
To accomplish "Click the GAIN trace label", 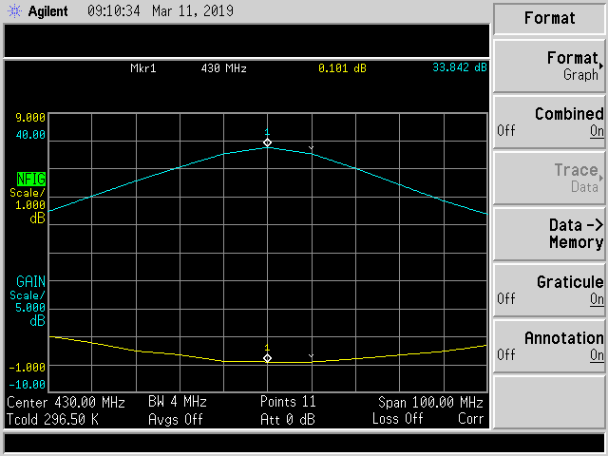I will point(30,281).
